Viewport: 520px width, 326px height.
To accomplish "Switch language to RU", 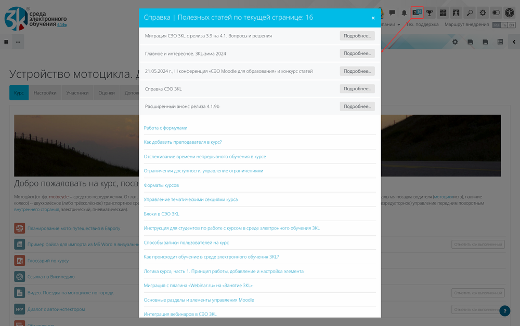I will 497,25.
